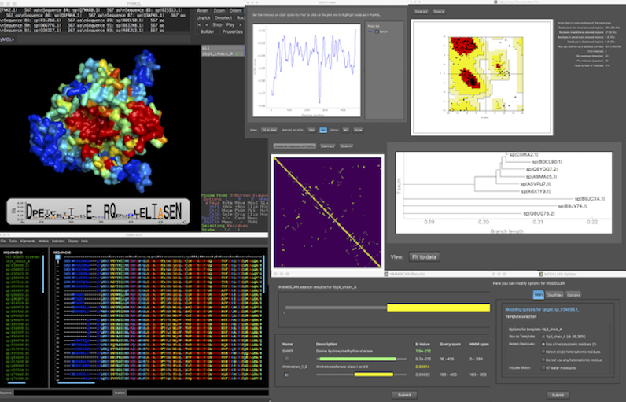
Task: Open the Builder panel in PyMOL
Action: (207, 31)
